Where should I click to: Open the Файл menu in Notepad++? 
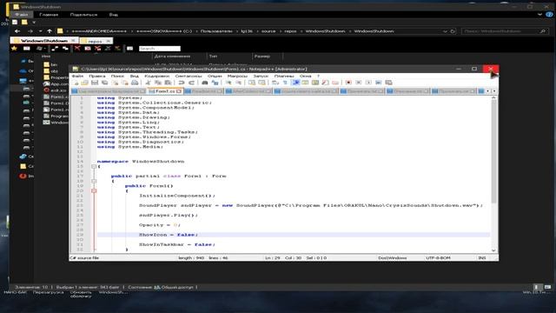point(77,76)
